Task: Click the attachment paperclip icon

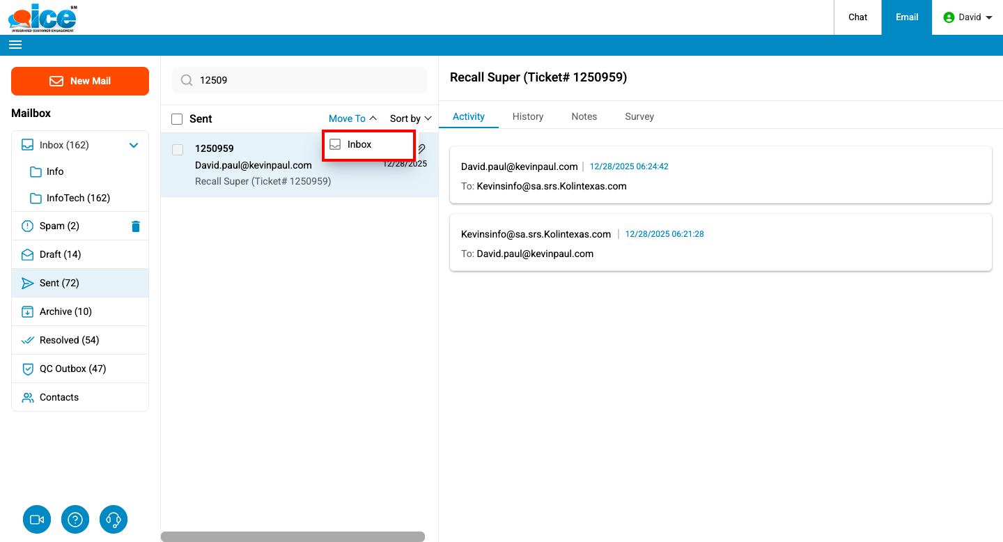Action: pyautogui.click(x=421, y=149)
